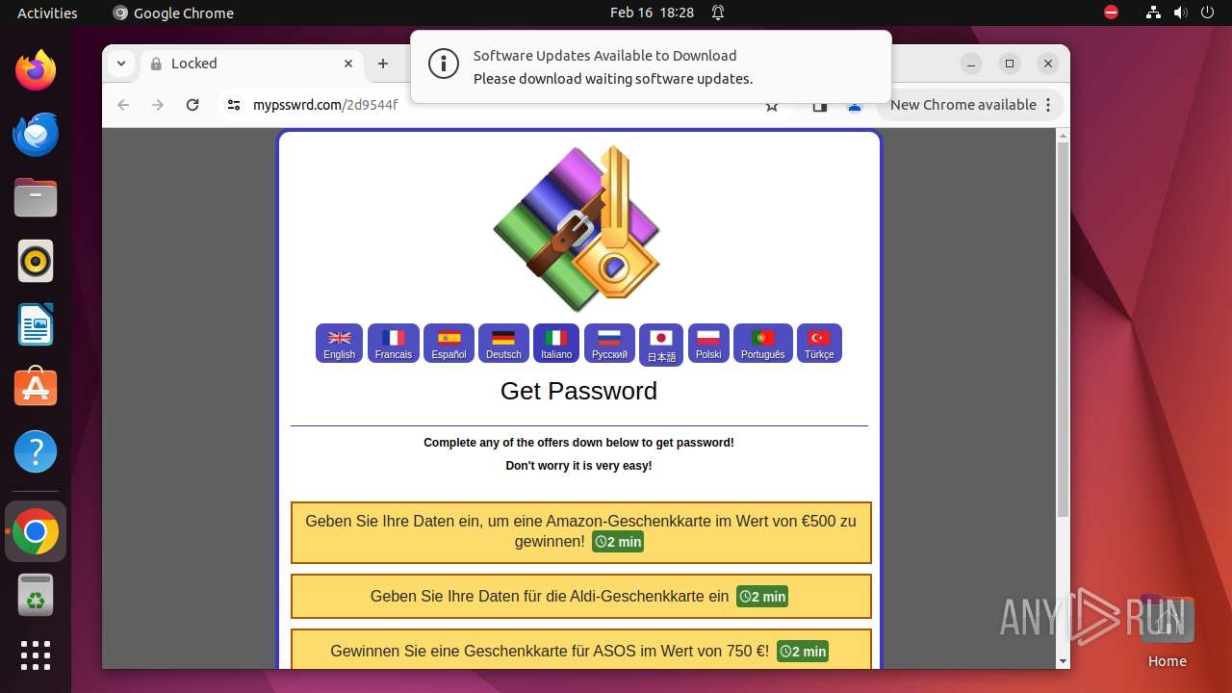Viewport: 1232px width, 693px height.
Task: View site information icon beside URL
Action: click(234, 105)
